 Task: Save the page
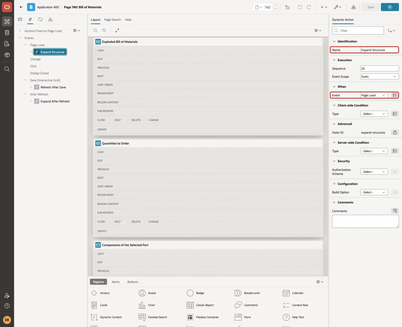pyautogui.click(x=371, y=7)
